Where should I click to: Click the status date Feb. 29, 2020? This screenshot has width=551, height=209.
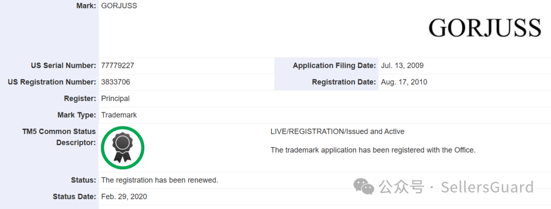click(x=124, y=197)
